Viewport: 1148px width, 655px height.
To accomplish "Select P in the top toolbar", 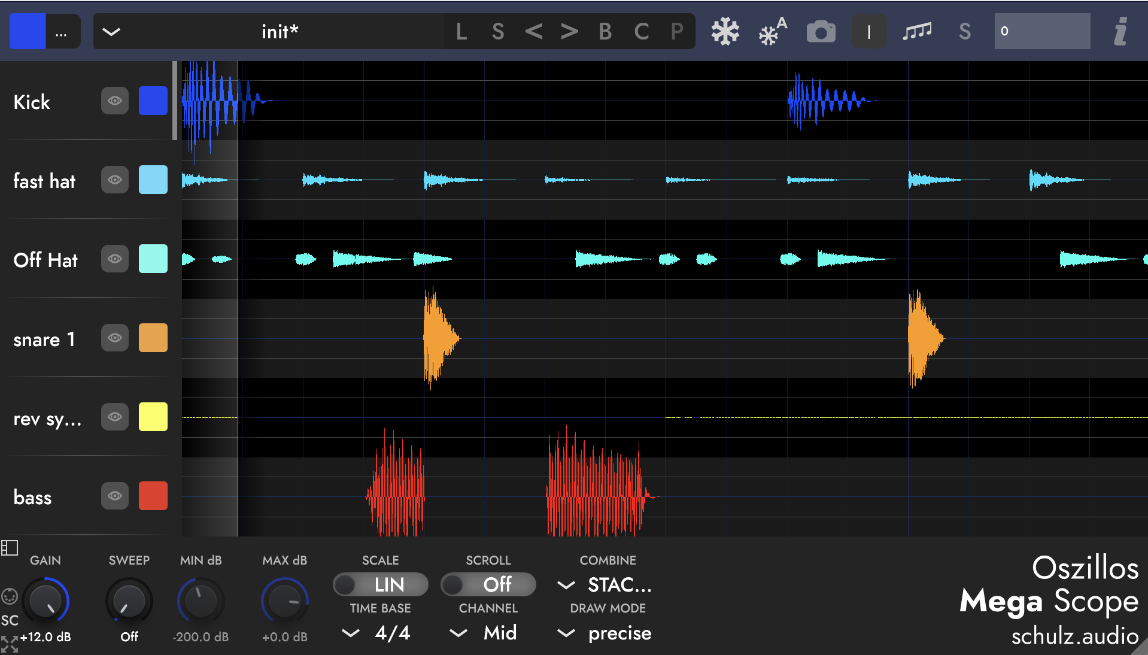I will [676, 31].
